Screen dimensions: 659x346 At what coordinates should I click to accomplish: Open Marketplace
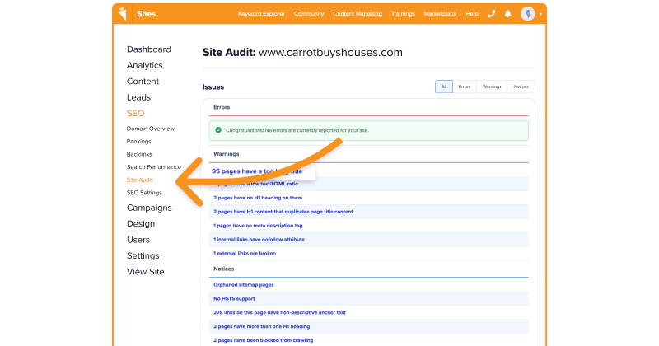pos(440,14)
